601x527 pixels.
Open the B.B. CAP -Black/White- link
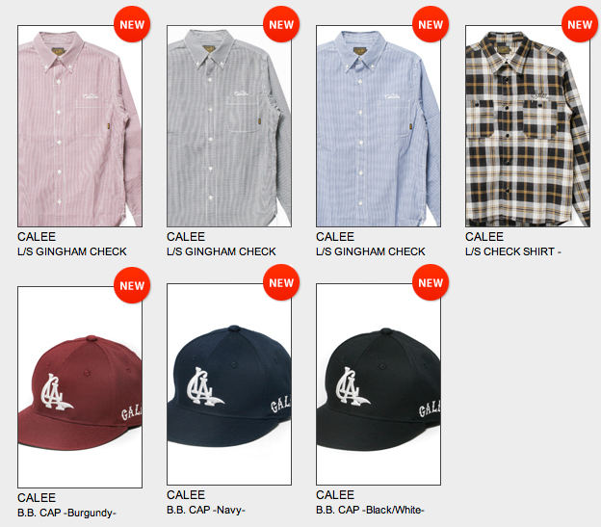click(370, 510)
